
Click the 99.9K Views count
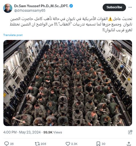click(53, 132)
